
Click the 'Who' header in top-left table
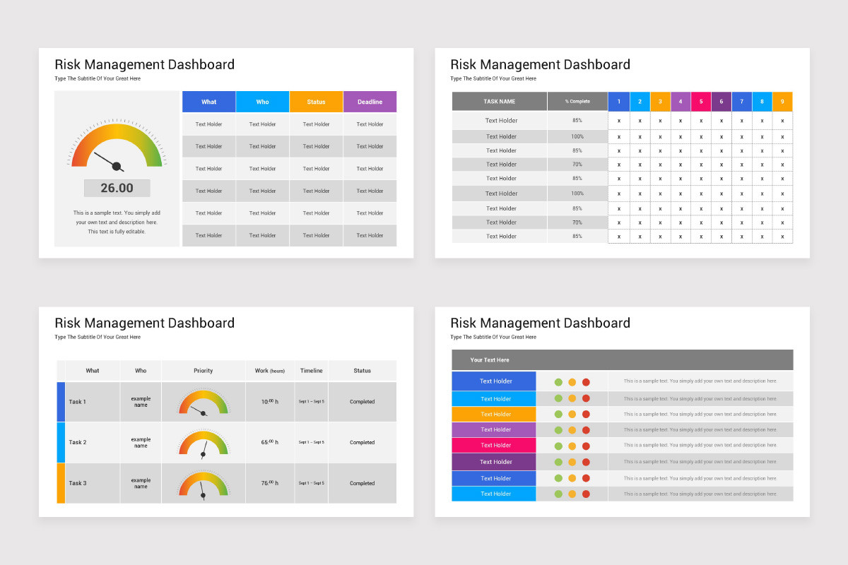coord(262,102)
